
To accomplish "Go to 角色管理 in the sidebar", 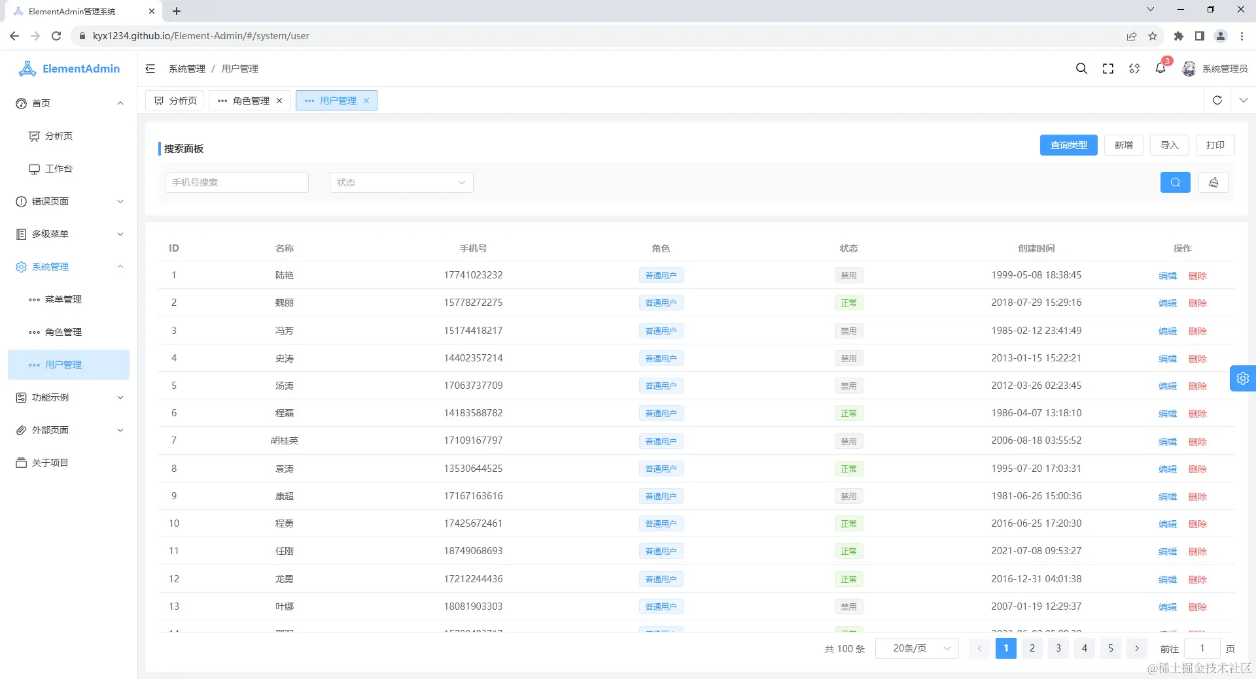I will [x=69, y=332].
